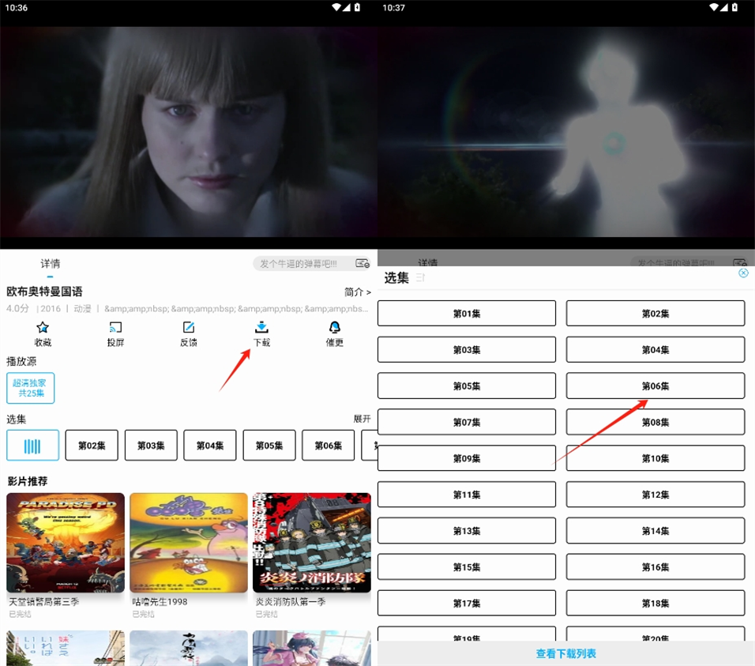This screenshot has width=755, height=666.
Task: Download 第13集 in the download panel
Action: click(467, 531)
